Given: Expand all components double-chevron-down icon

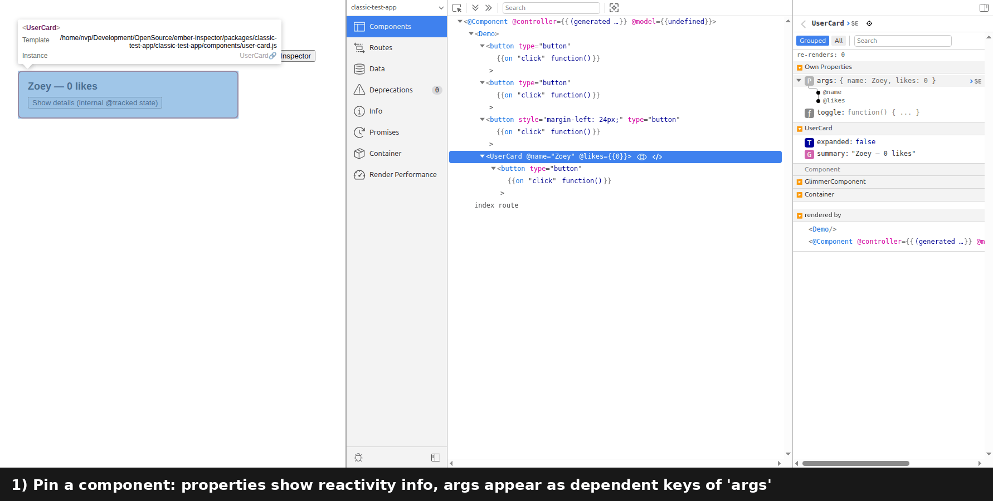Looking at the screenshot, I should tap(475, 8).
